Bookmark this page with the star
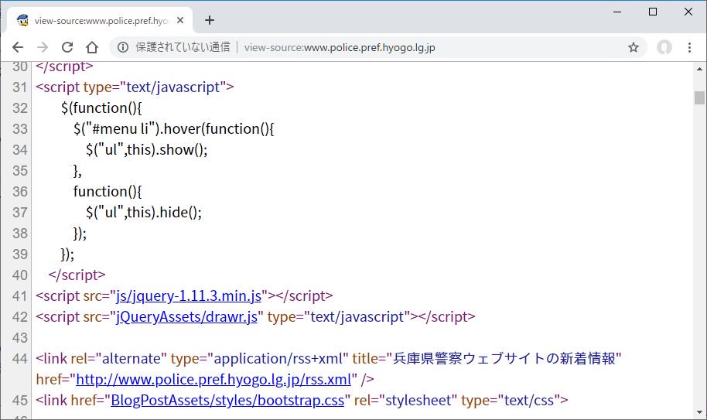Image resolution: width=707 pixels, height=420 pixels. point(634,47)
